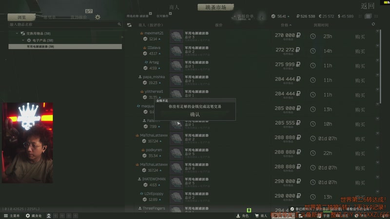Click clock icon in IIIalava's 14h row
Screen dimensions: 390x219
(313, 51)
